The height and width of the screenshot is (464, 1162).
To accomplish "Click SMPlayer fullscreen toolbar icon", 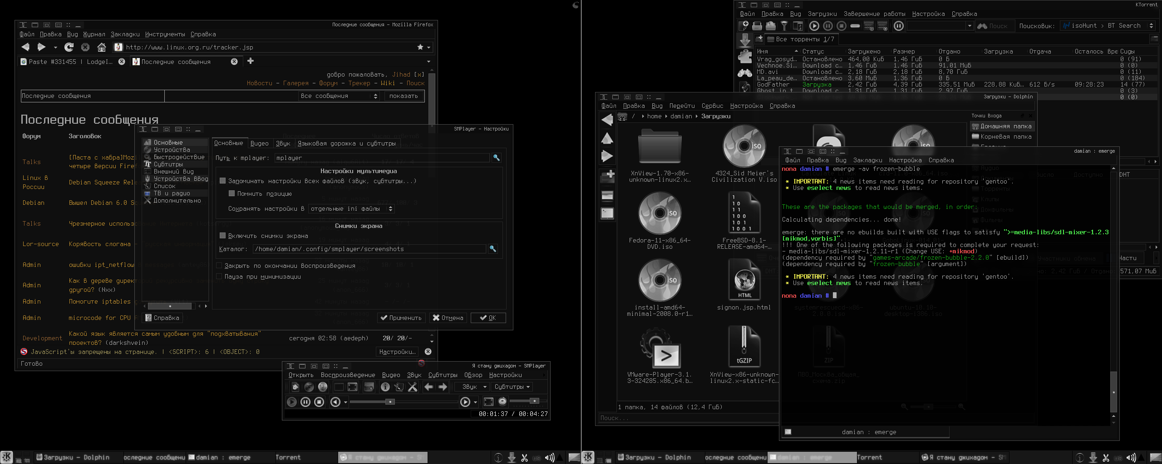I will click(353, 387).
